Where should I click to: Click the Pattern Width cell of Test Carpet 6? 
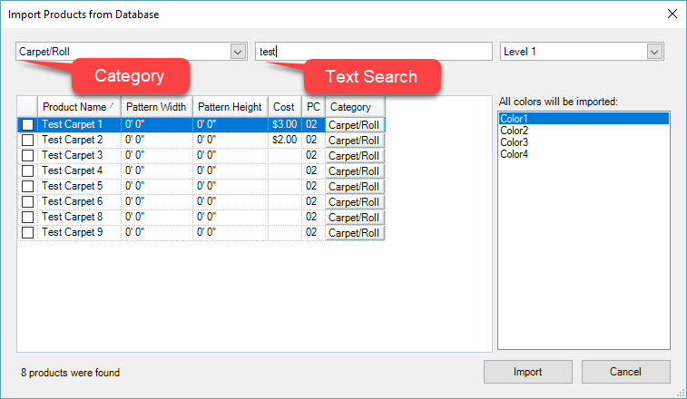tap(157, 201)
